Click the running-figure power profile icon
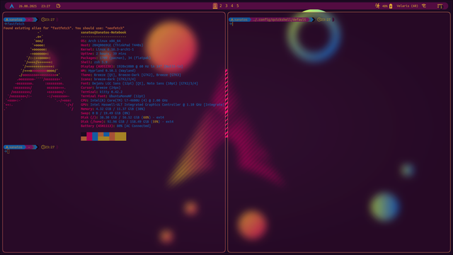 (377, 6)
